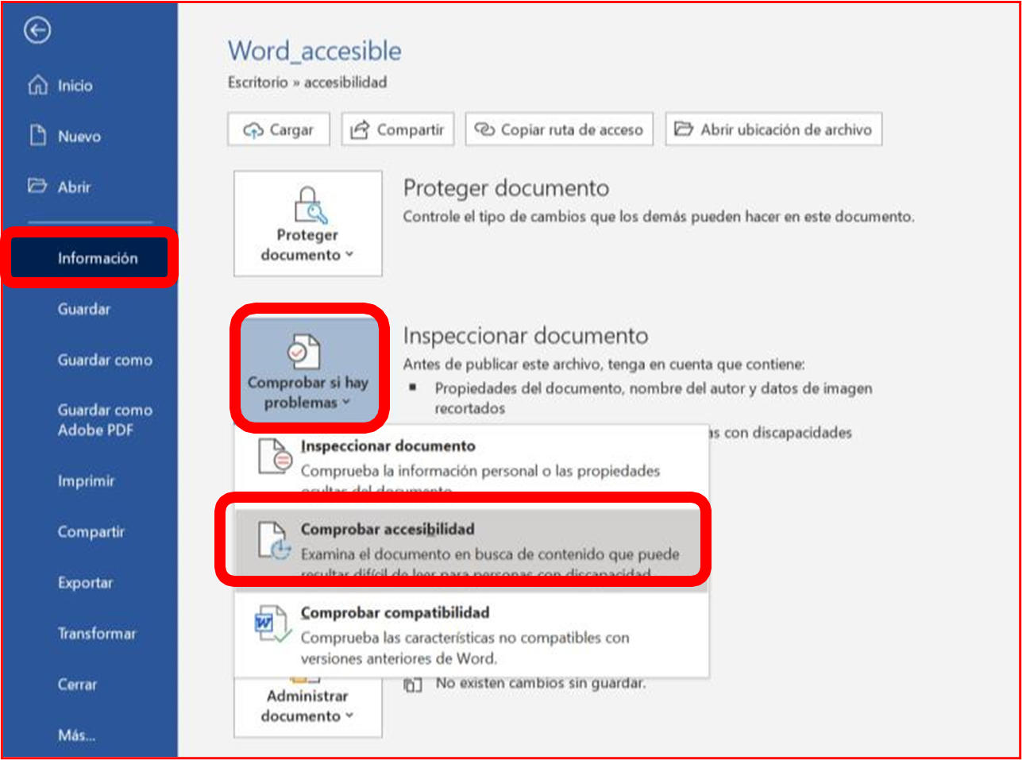This screenshot has height=760, width=1022.
Task: Click the accesibilidad breadcrumb folder
Action: point(345,83)
